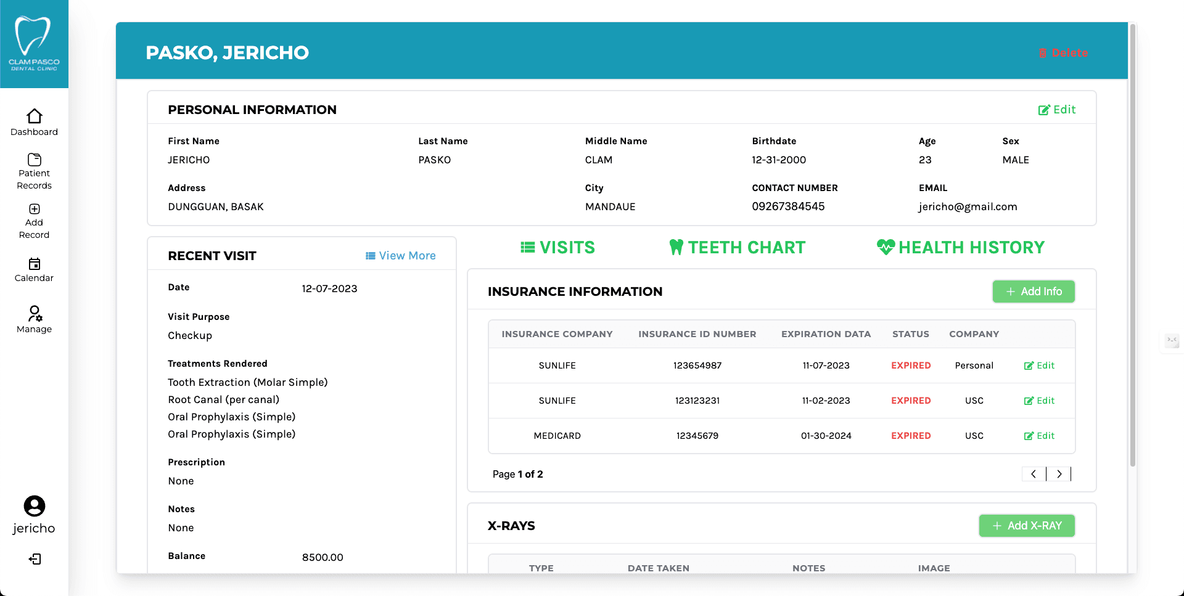Click the Add X-RAY button
Screen dimensions: 1184x596
[1026, 525]
